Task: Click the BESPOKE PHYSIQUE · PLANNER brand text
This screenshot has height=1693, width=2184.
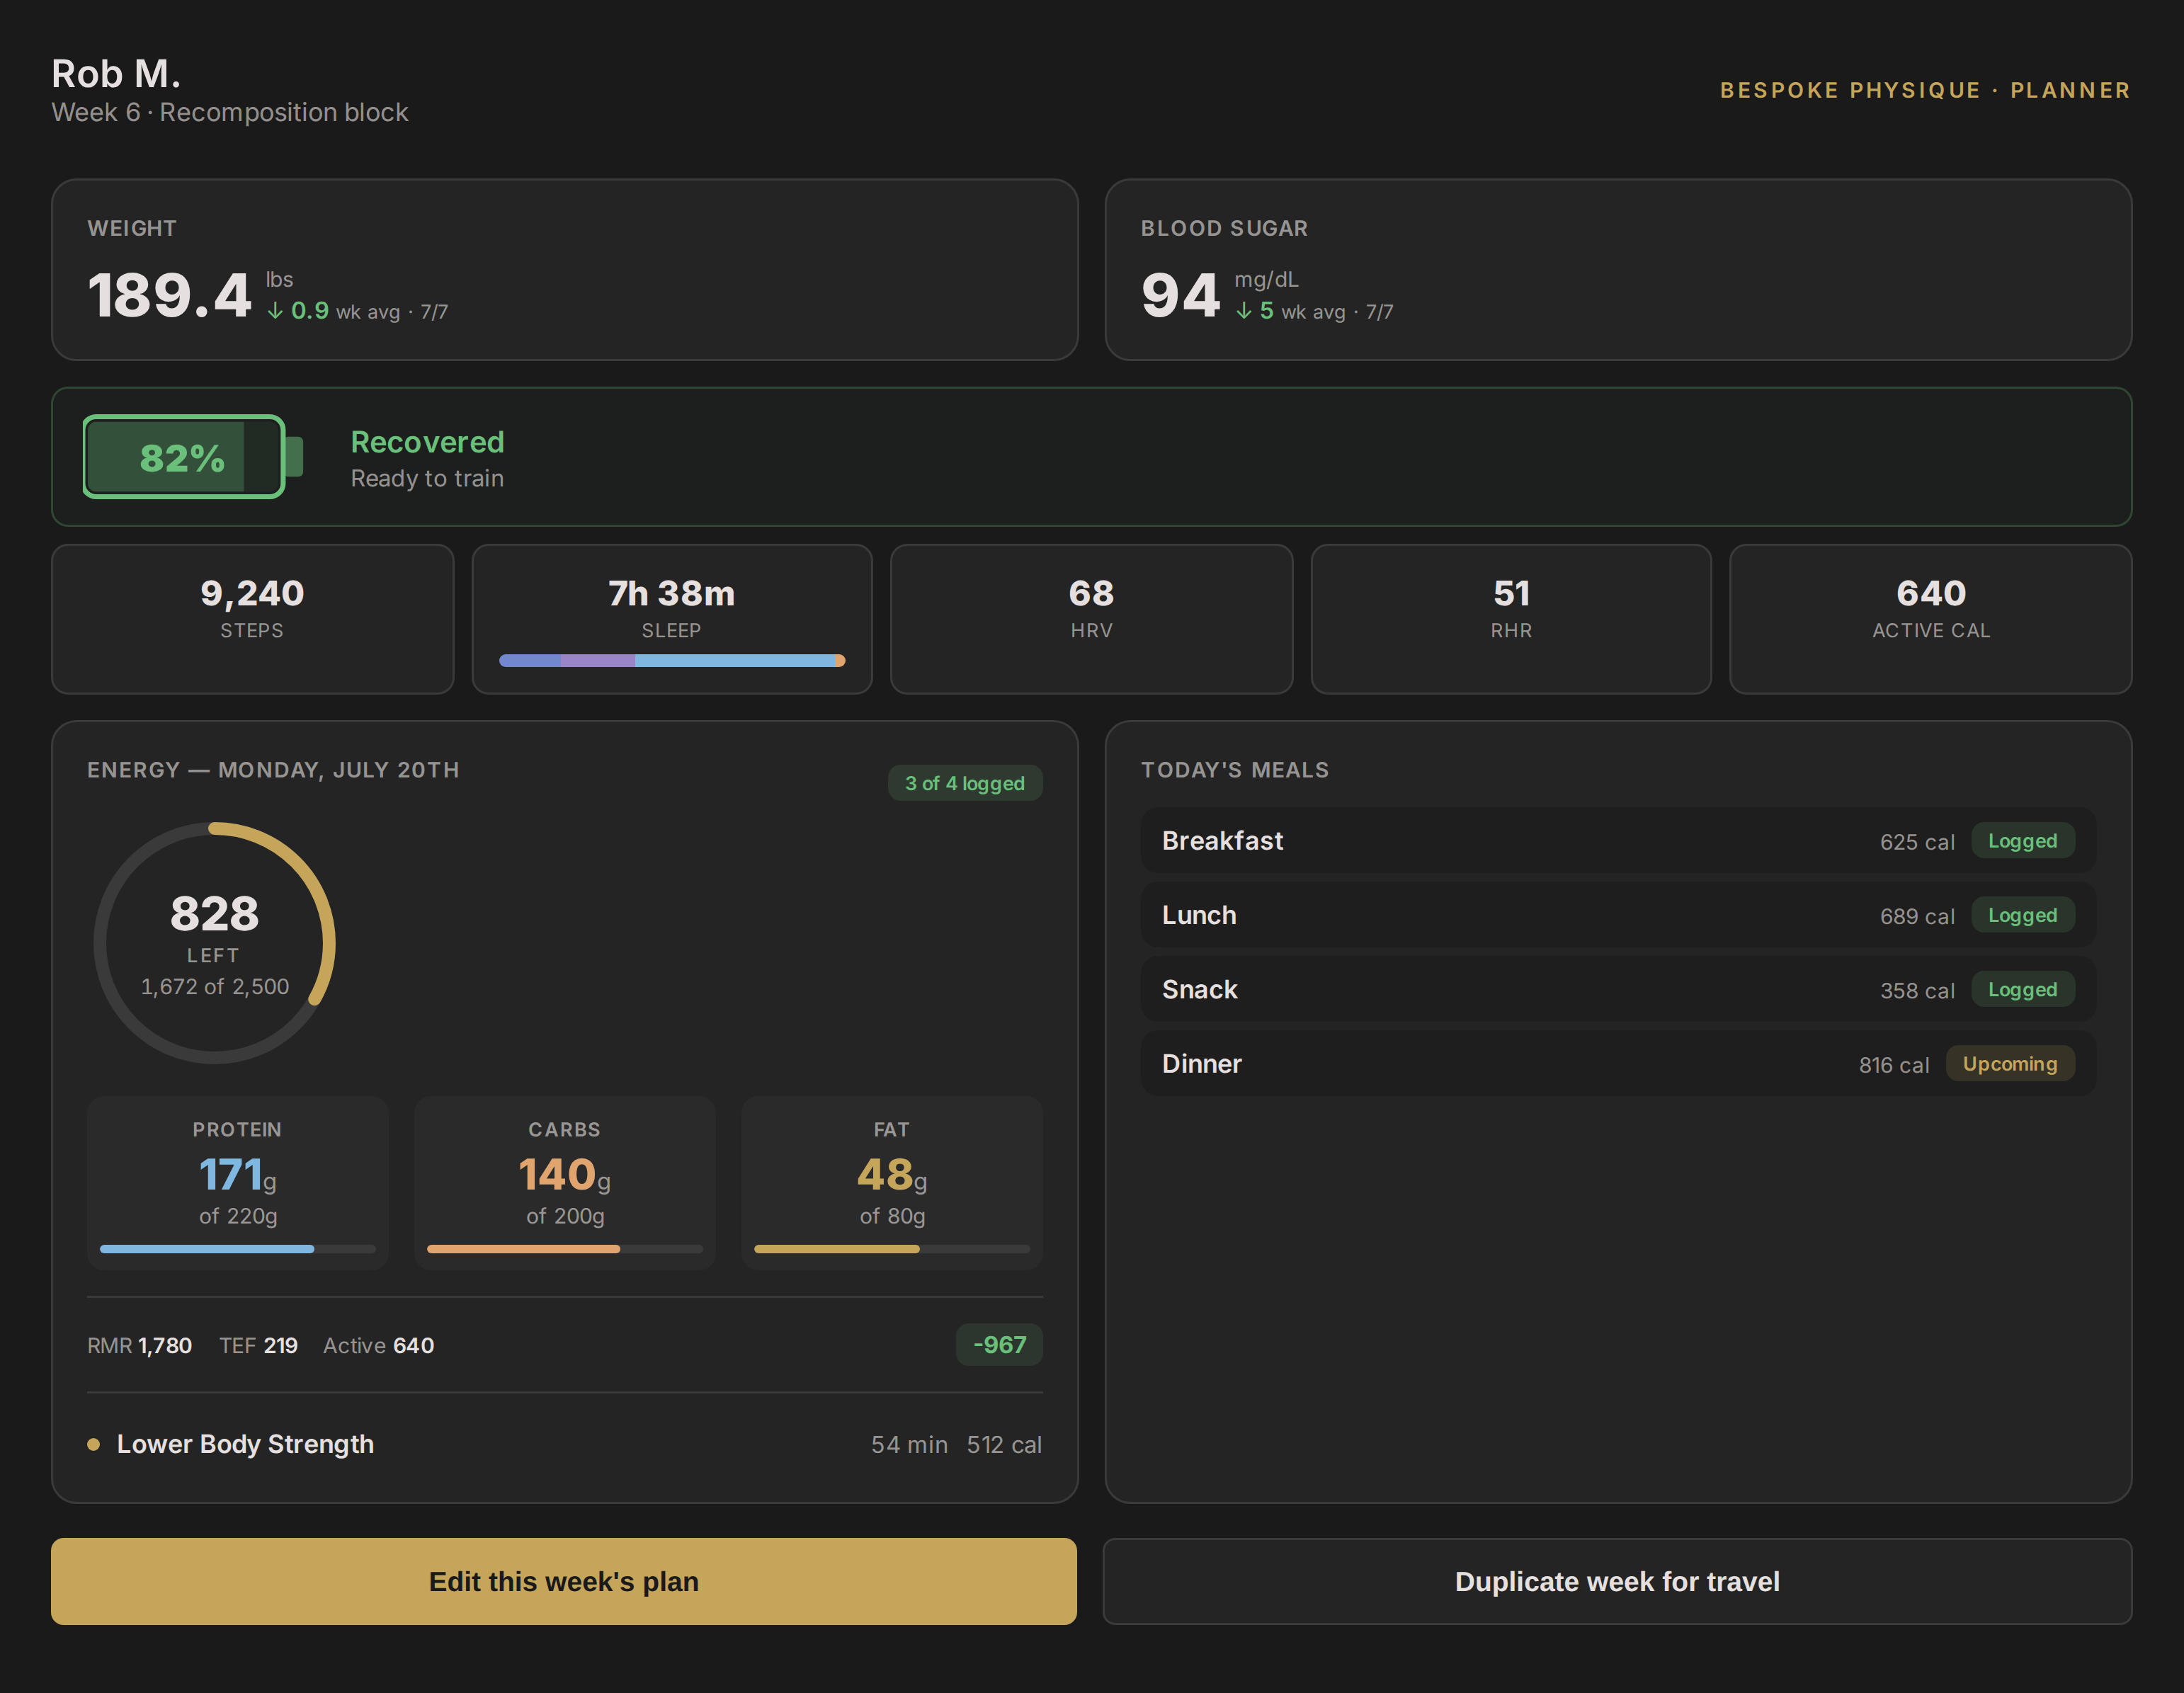Action: click(x=1925, y=90)
